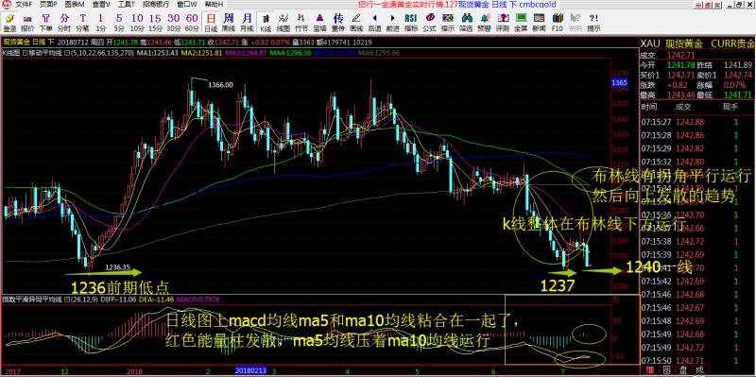This screenshot has width=756, height=377.
Task: Click the 1236.35 low price label
Action: 117,266
